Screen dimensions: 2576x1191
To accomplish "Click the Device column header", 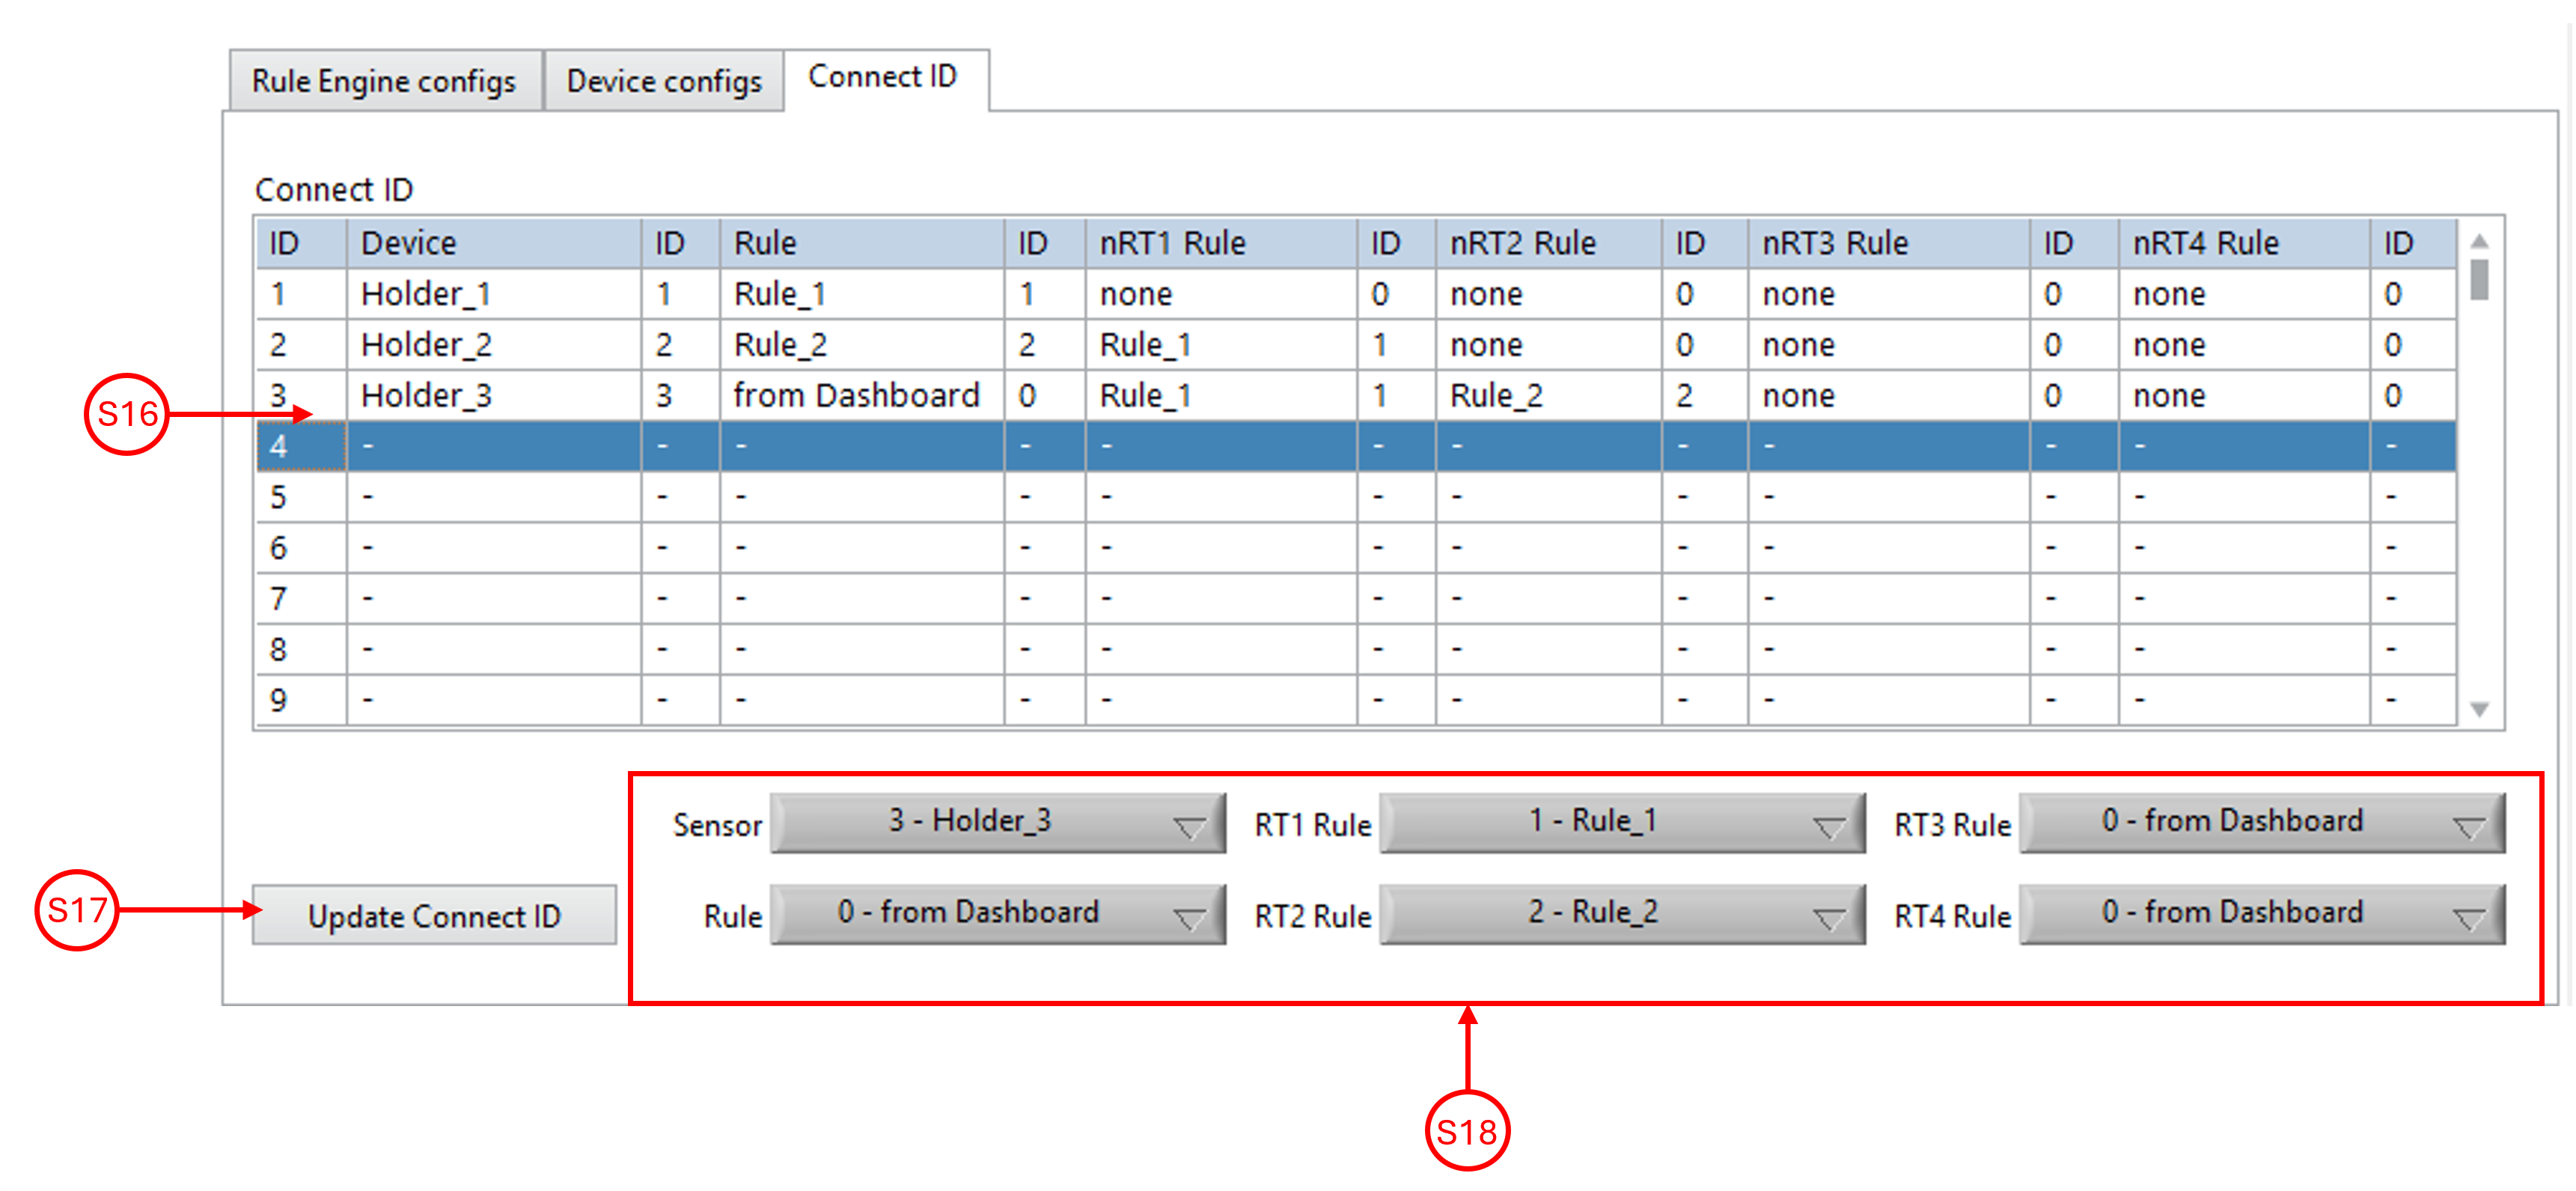I will [492, 242].
